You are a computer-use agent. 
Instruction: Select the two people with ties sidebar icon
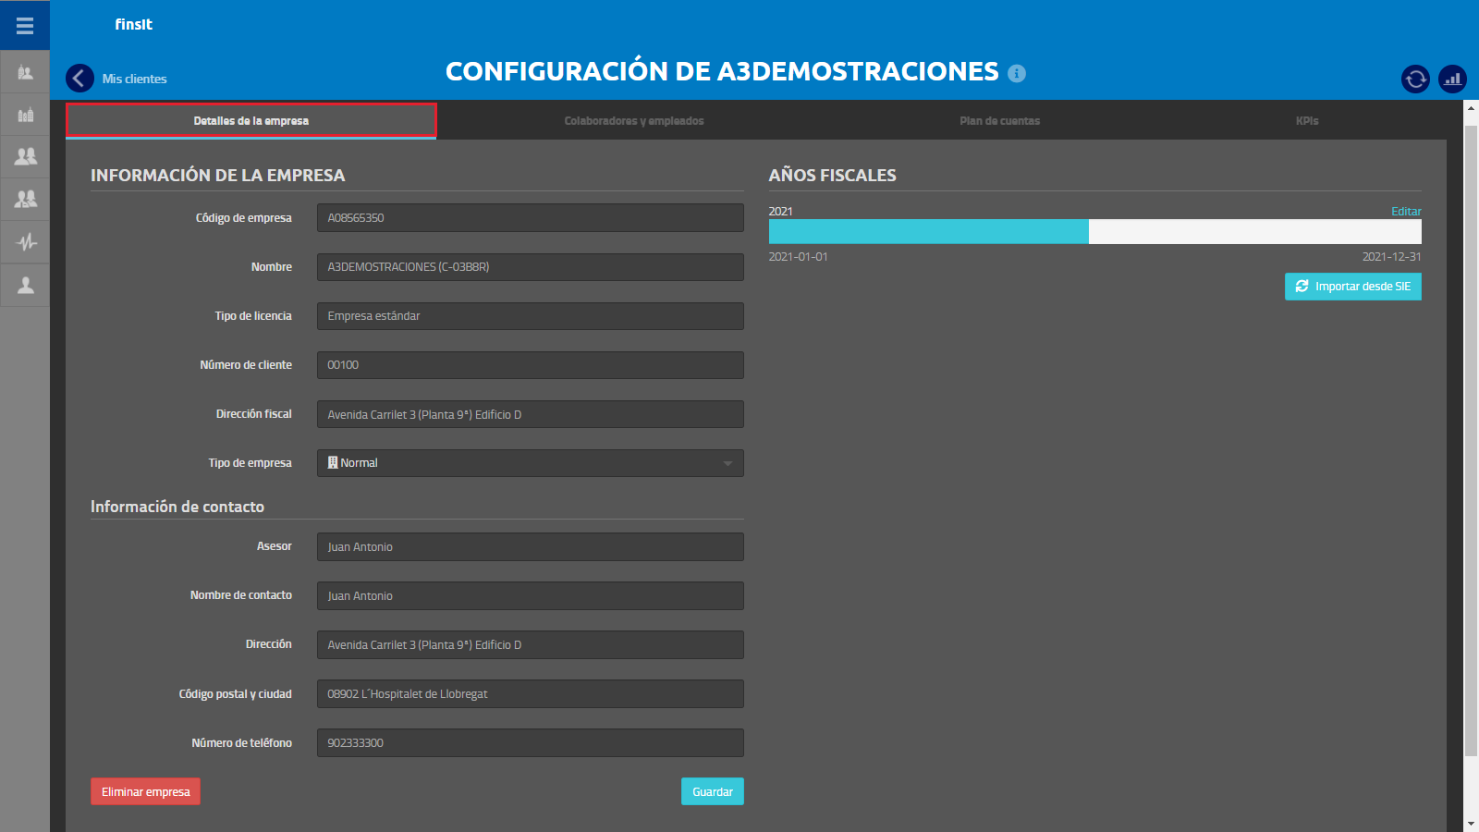click(25, 199)
